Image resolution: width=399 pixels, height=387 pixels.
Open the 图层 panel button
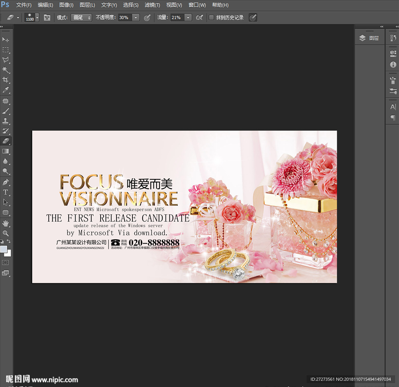tap(369, 38)
